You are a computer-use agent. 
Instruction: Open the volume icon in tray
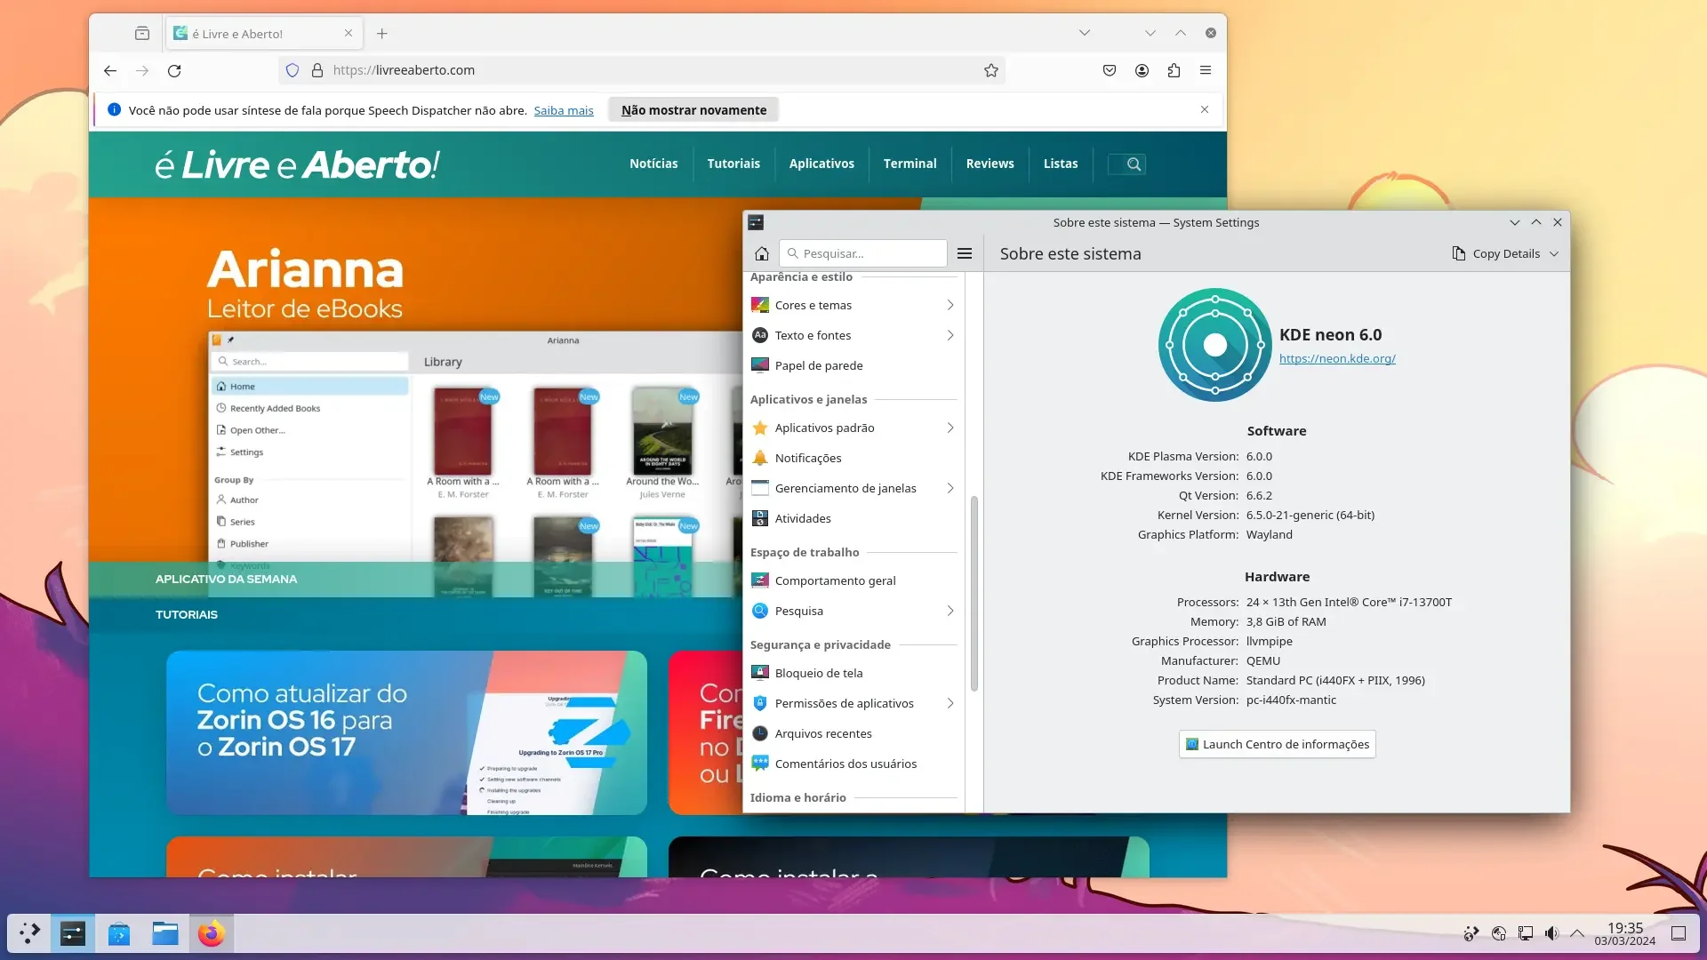pyautogui.click(x=1551, y=933)
